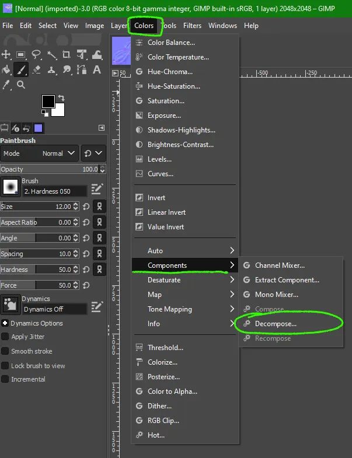
Task: Expand the Dynamics Options section
Action: (5, 323)
